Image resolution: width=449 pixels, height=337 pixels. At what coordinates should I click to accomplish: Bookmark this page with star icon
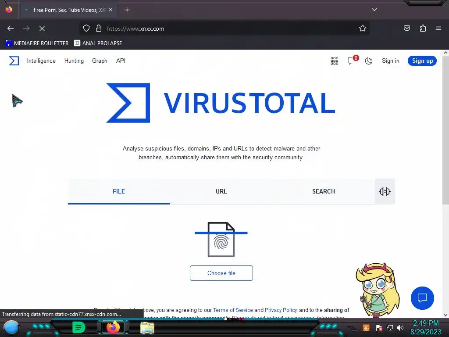click(x=363, y=29)
